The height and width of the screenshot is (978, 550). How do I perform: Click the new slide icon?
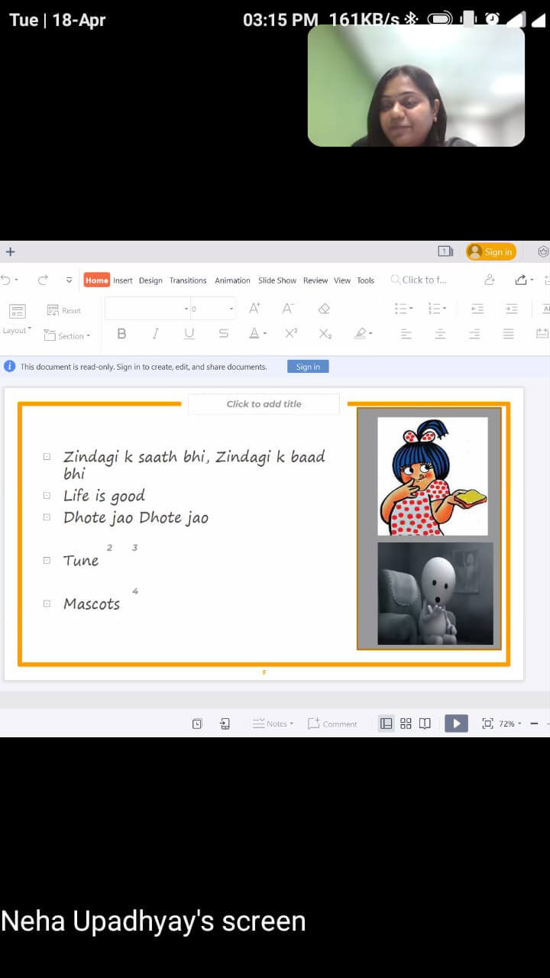click(x=18, y=311)
